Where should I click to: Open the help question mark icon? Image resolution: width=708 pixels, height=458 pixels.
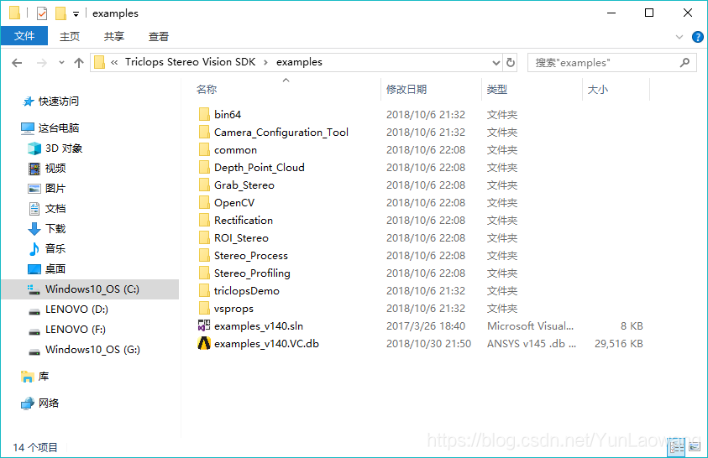click(x=697, y=37)
